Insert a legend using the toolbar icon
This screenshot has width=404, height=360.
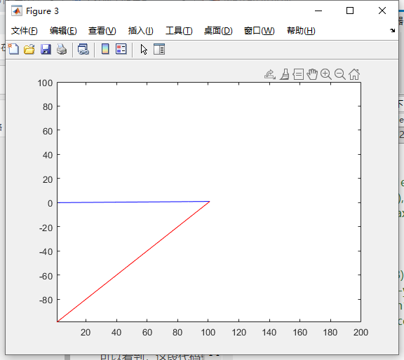(121, 49)
